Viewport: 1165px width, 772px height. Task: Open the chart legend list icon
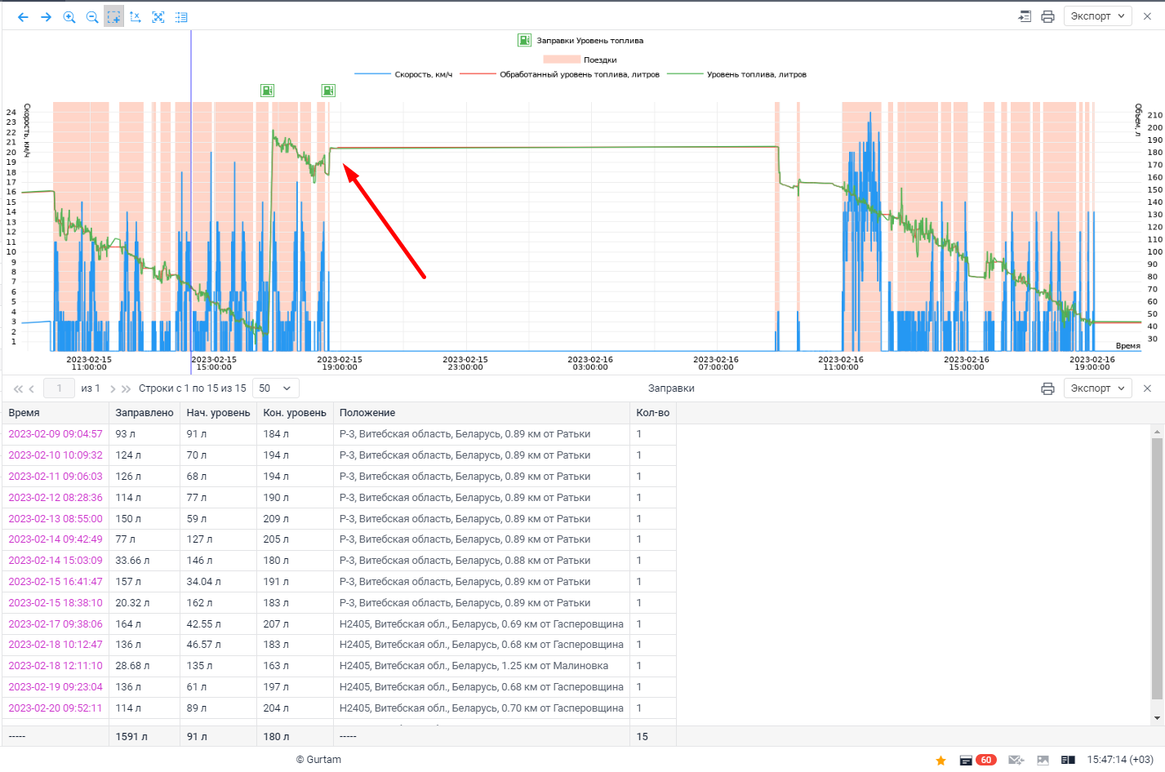(181, 17)
